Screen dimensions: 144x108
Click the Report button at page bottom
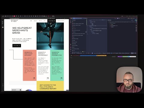coord(16,90)
